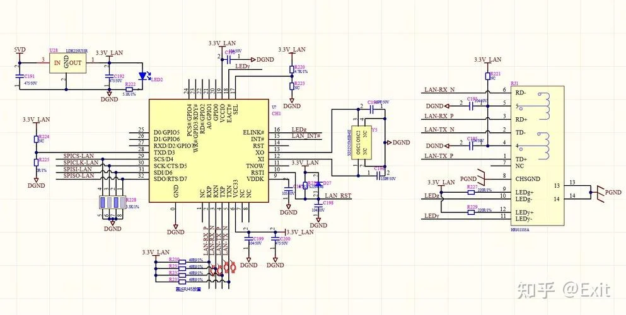Click pin name "TD+"

(x=521, y=159)
